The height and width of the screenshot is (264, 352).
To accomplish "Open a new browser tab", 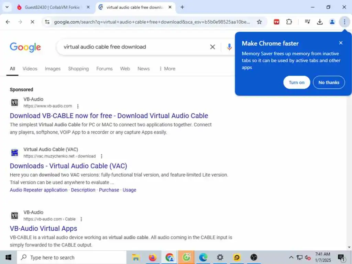I will coord(182,7).
